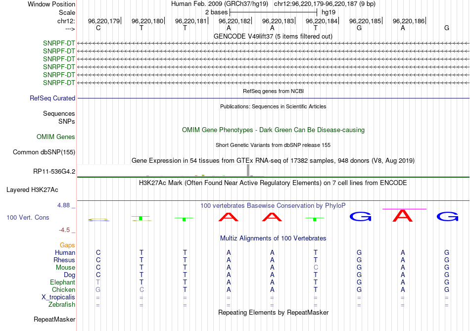Viewport: 470px width, 331px height.
Task: Click the RefSeq genes from NCBI title
Action: click(x=273, y=91)
